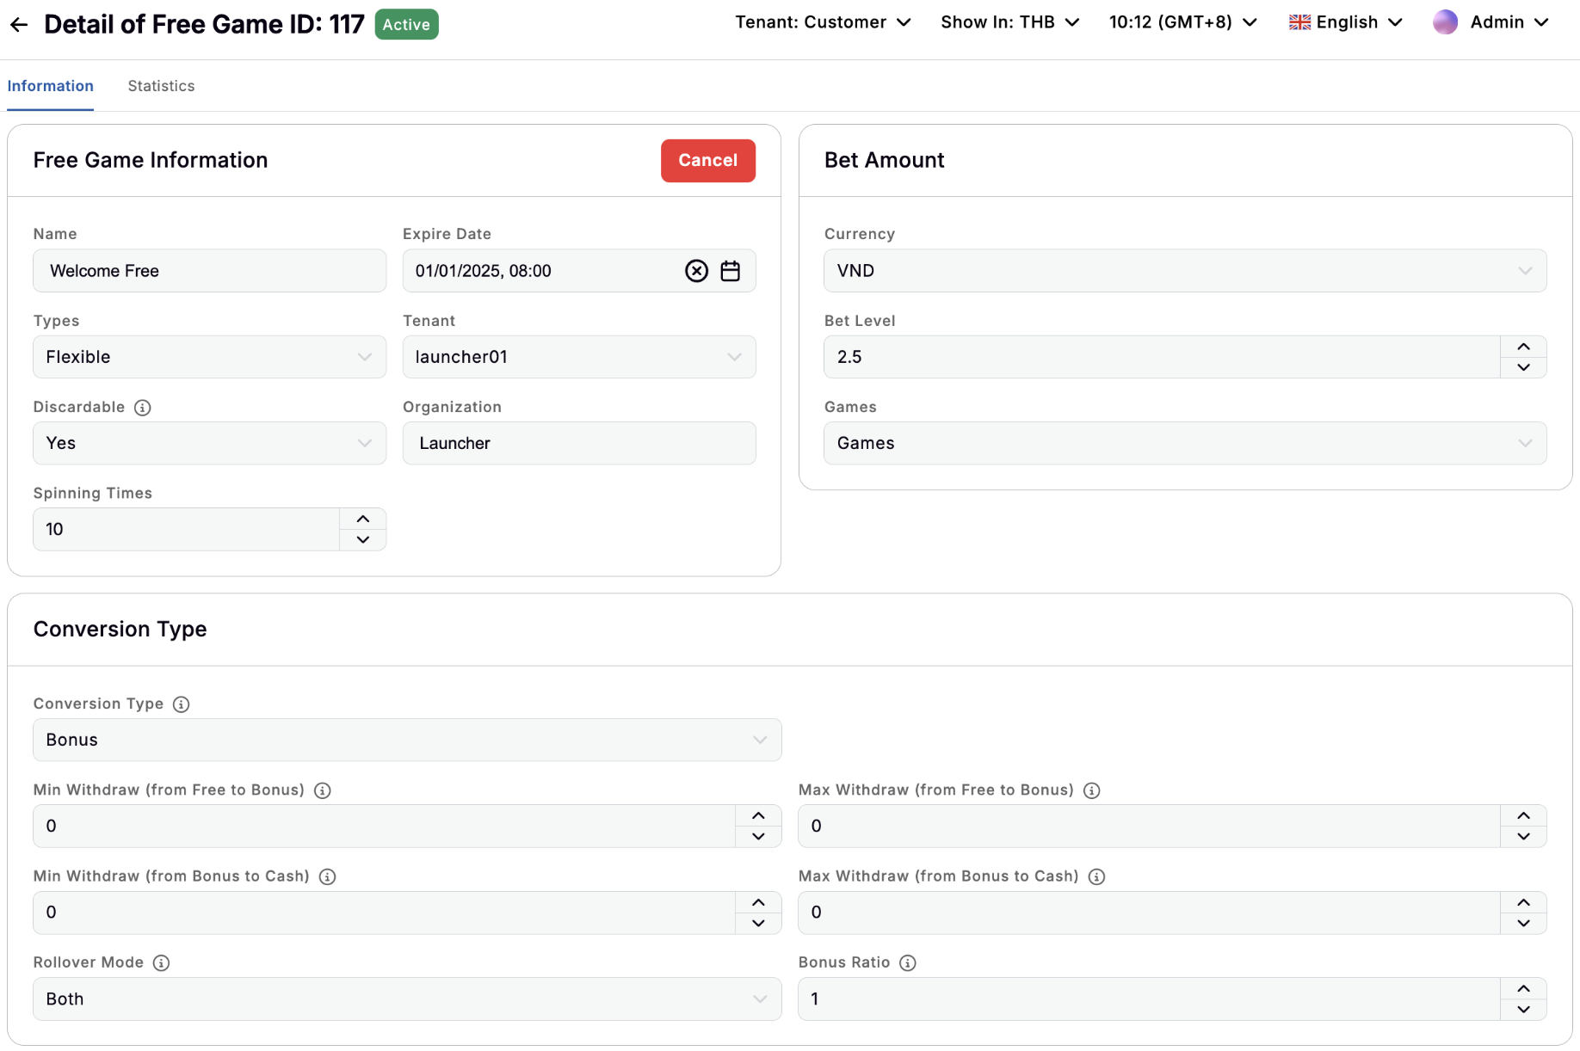
Task: Click the Conversion Type info icon
Action: [x=181, y=704]
